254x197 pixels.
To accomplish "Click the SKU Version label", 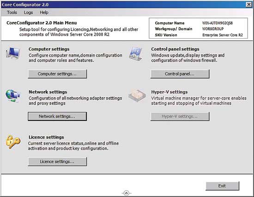I will point(166,35).
